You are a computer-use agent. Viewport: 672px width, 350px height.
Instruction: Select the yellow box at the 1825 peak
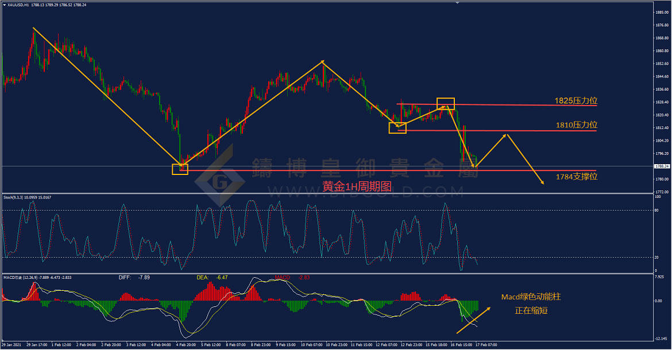pyautogui.click(x=446, y=103)
